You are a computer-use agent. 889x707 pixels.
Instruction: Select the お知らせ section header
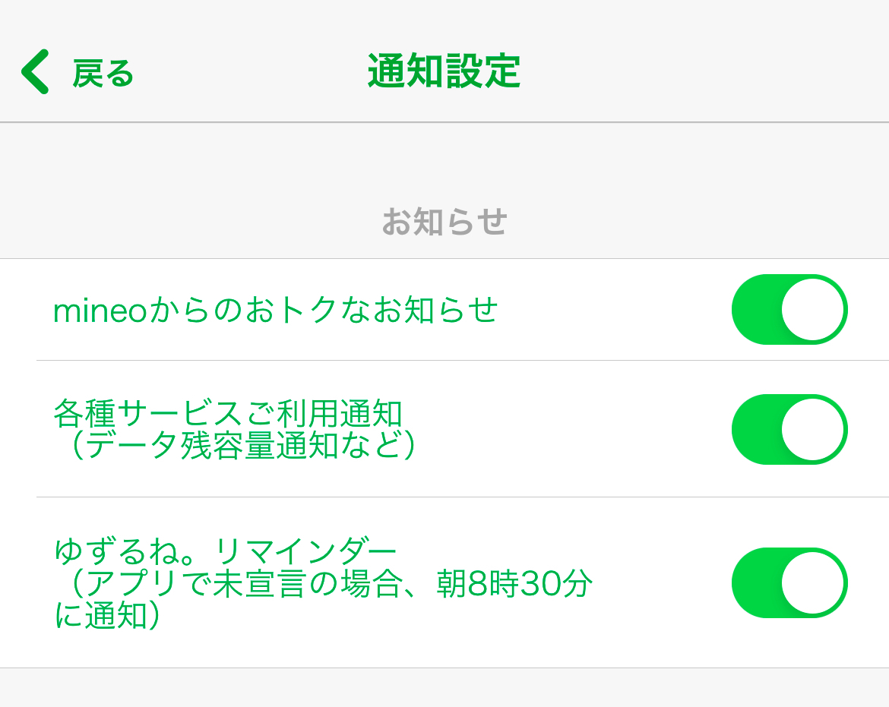(x=444, y=223)
